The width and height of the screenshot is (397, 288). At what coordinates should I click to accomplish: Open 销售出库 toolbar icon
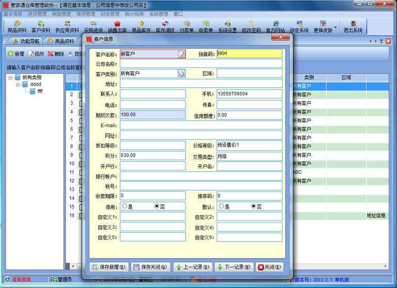117,27
